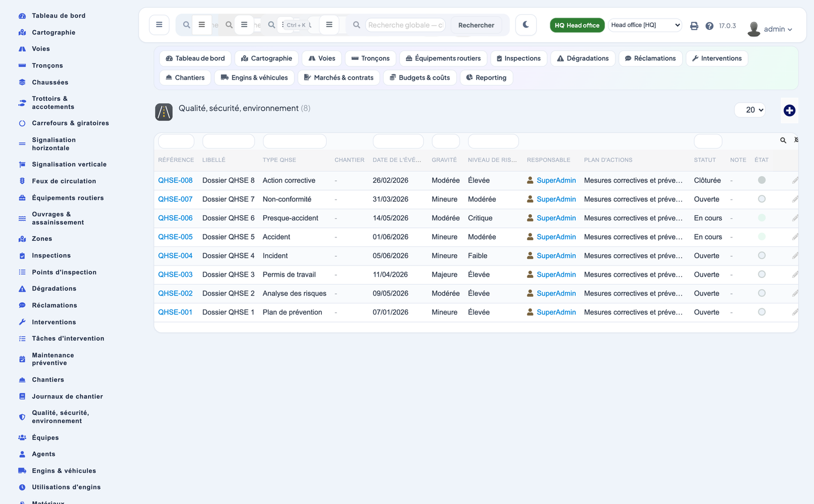
Task: Click the Feux de circulation traffic light icon
Action: pyautogui.click(x=22, y=181)
